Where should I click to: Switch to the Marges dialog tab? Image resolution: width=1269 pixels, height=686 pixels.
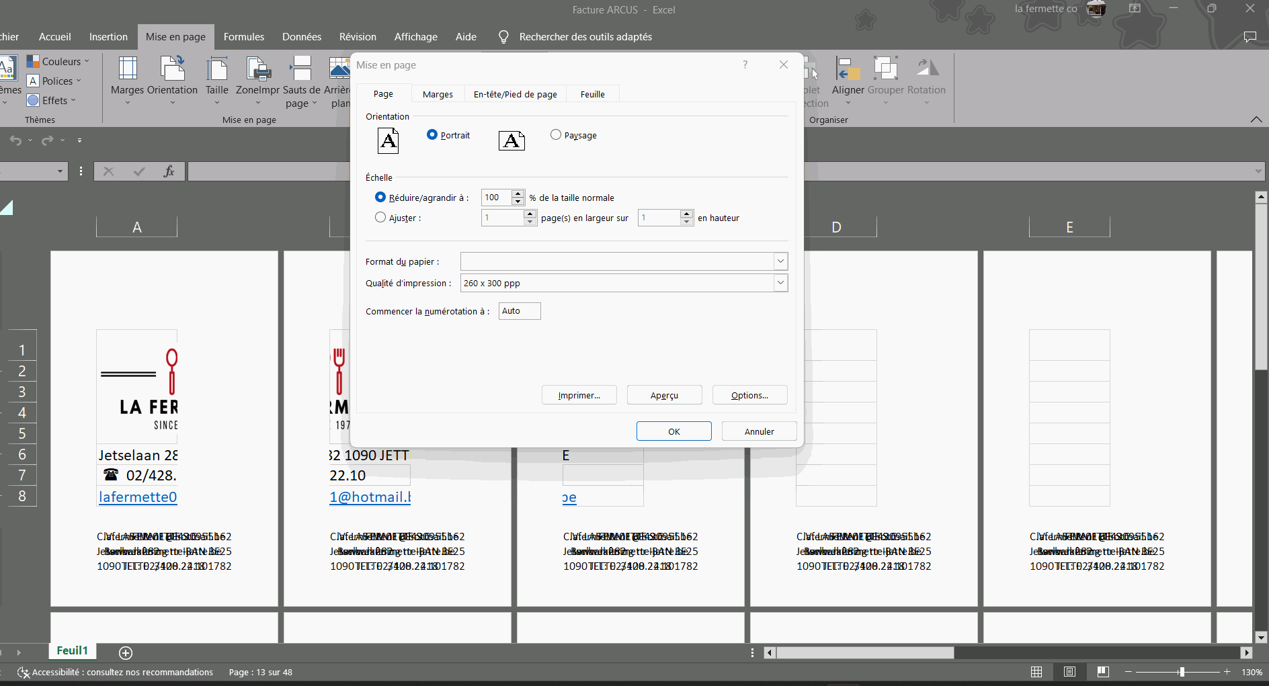click(438, 94)
